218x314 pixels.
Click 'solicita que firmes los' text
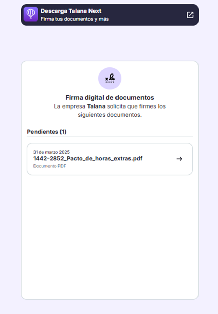[136, 106]
